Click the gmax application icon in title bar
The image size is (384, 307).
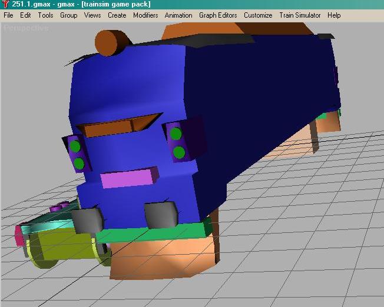tap(5, 4)
